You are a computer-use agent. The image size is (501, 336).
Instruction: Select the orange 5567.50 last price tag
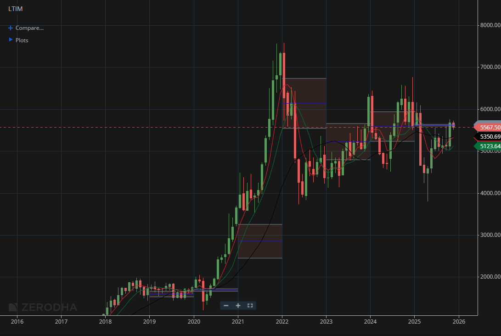[488, 127]
